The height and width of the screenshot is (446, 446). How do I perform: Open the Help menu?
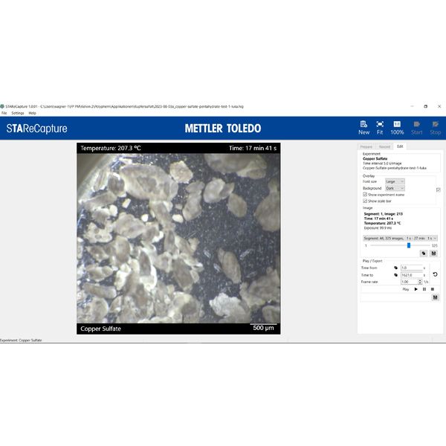(33, 113)
